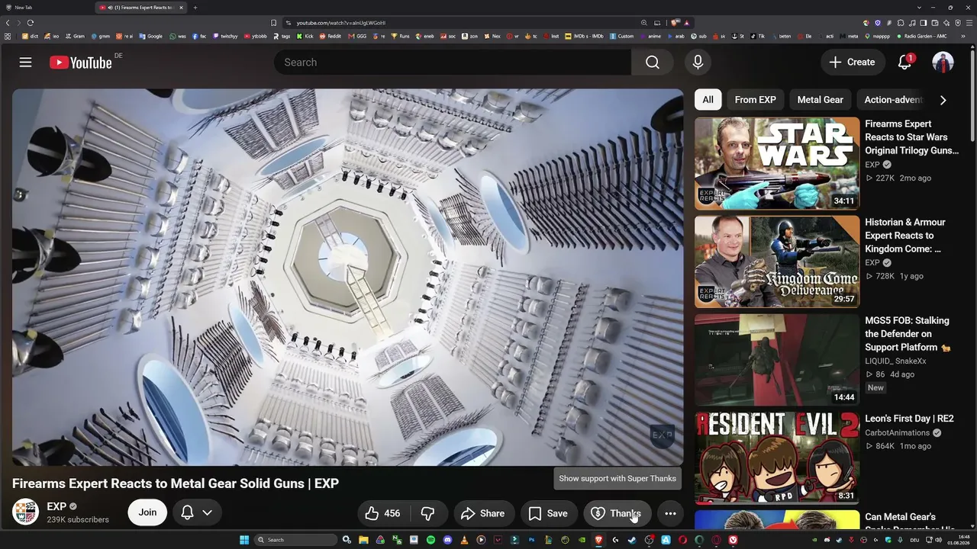Open the Brave wallet icon
The height and width of the screenshot is (549, 977).
[935, 23]
